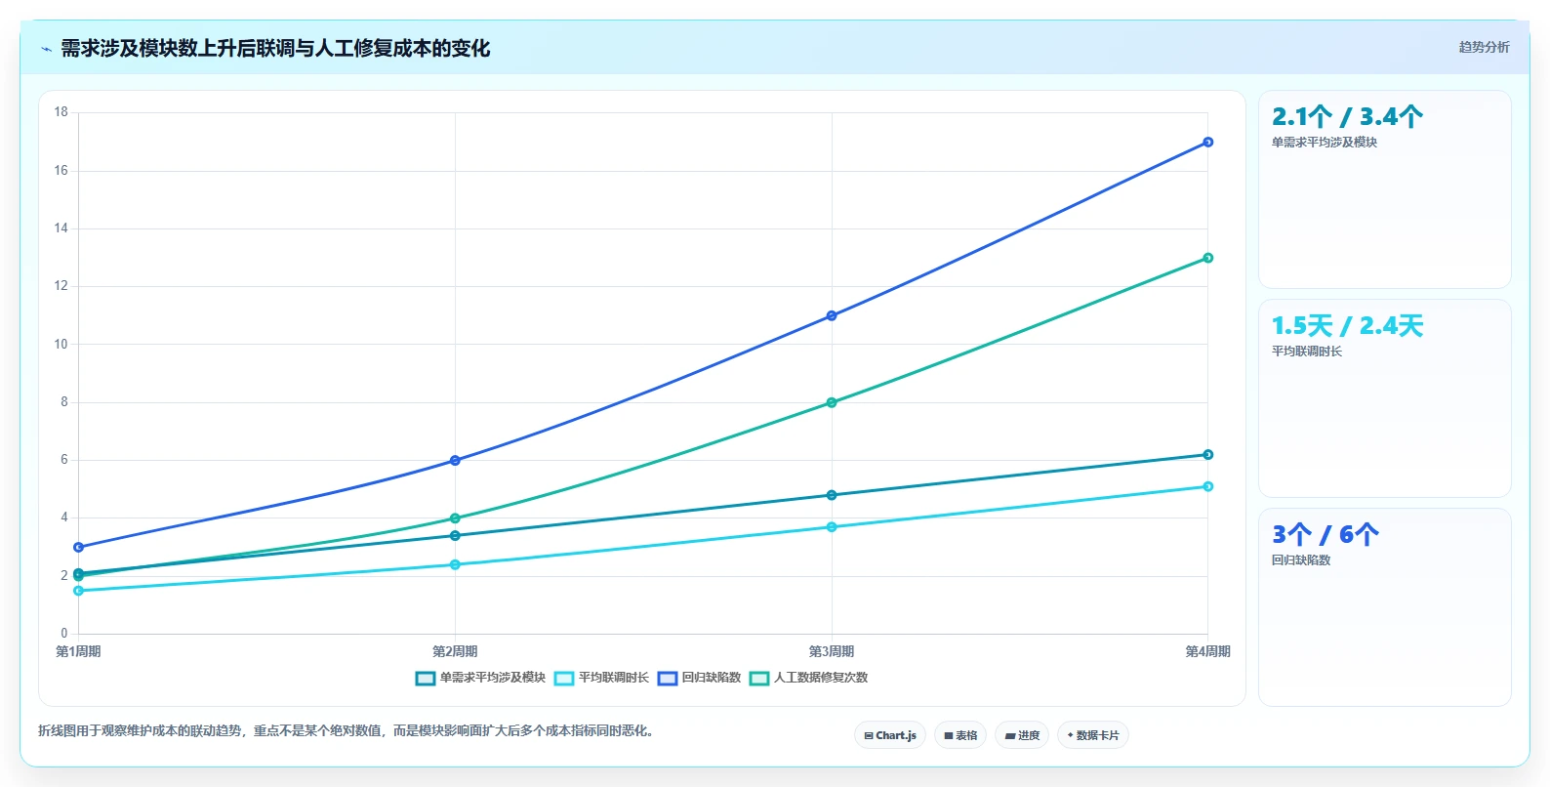
Task: Open the 表格 chip
Action: point(960,735)
